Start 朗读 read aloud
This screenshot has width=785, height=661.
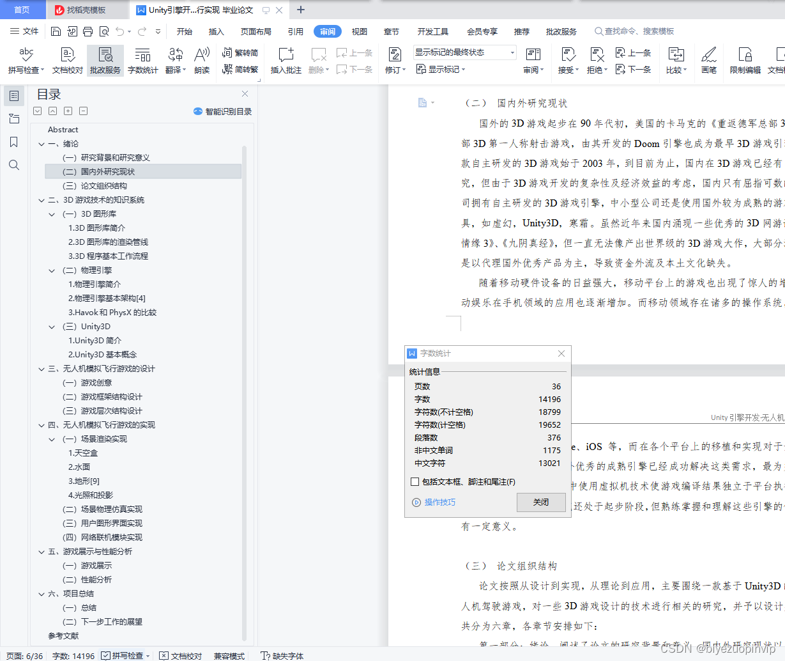[x=202, y=61]
